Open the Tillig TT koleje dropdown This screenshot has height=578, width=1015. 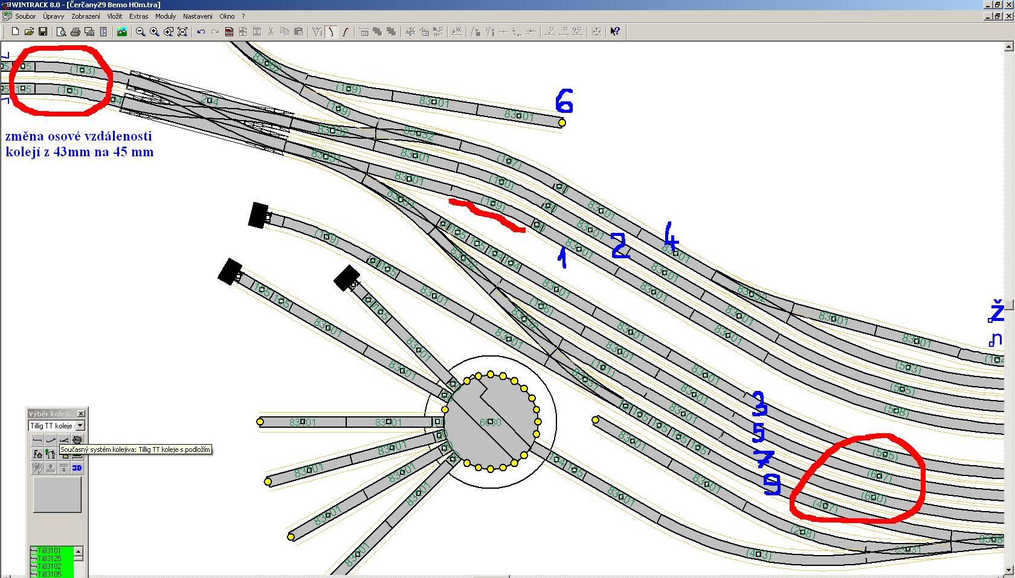pyautogui.click(x=80, y=425)
